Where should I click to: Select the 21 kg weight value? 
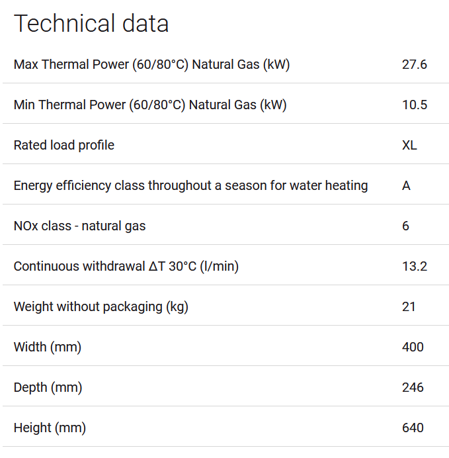[409, 306]
